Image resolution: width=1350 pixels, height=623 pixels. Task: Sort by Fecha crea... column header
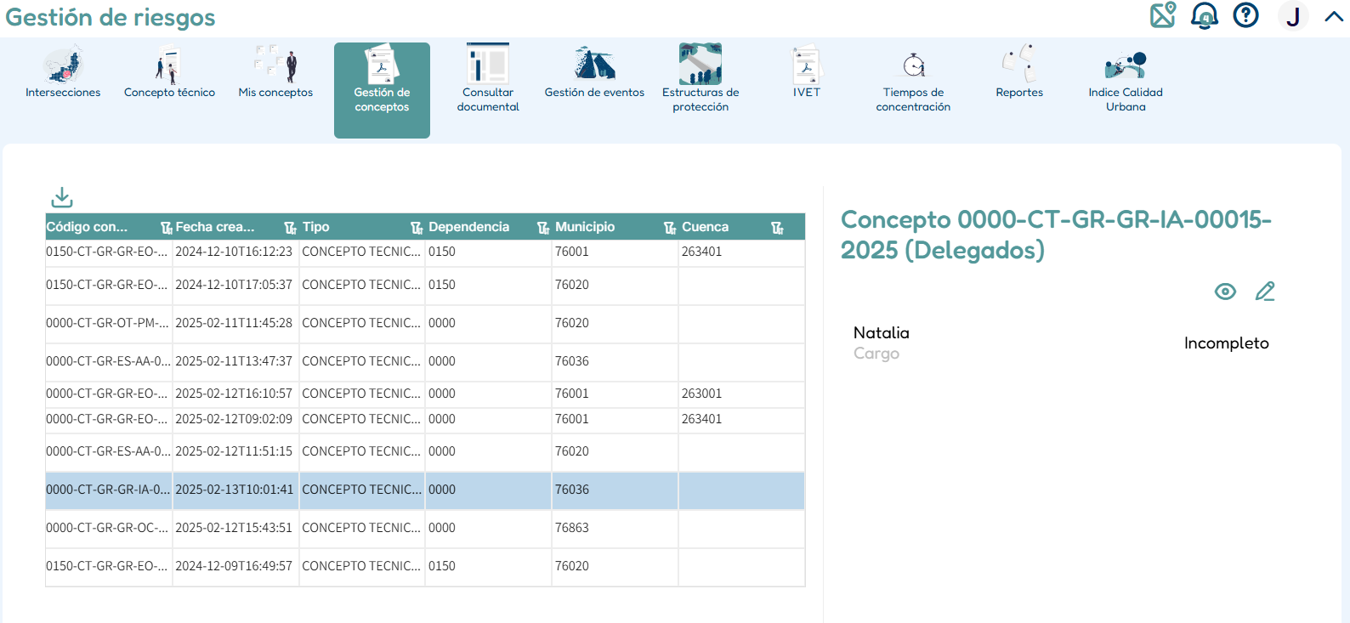215,227
